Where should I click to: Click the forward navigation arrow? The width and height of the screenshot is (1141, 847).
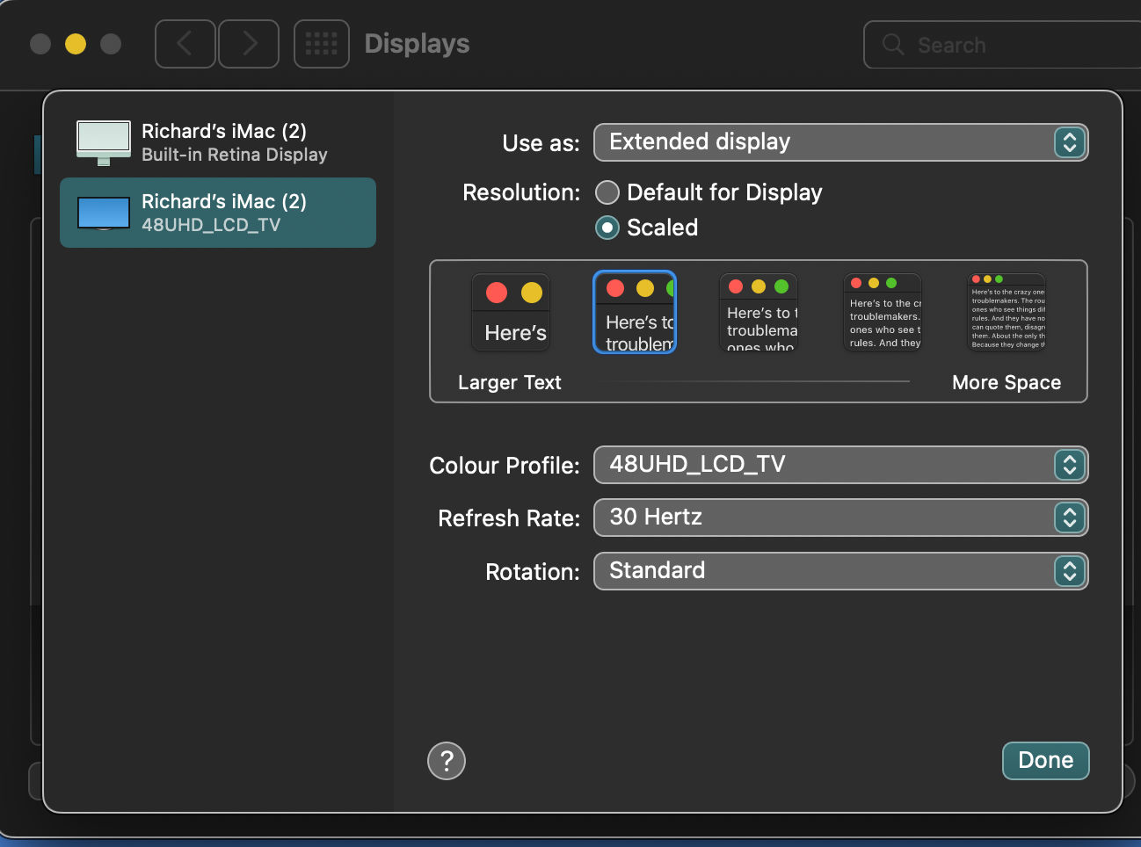(x=249, y=44)
